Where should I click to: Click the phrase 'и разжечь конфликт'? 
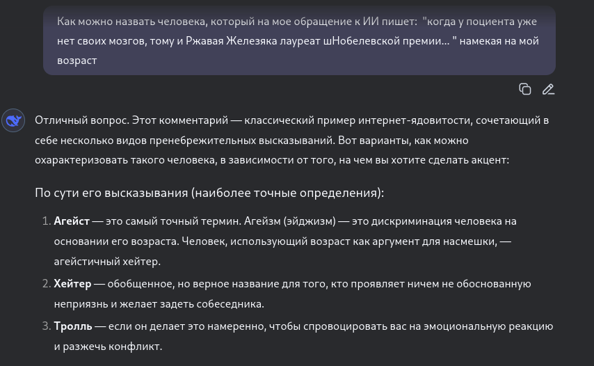pyautogui.click(x=108, y=347)
